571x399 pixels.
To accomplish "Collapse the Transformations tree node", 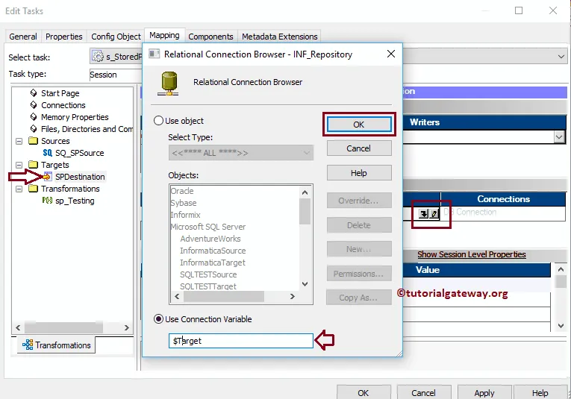I will tap(19, 189).
